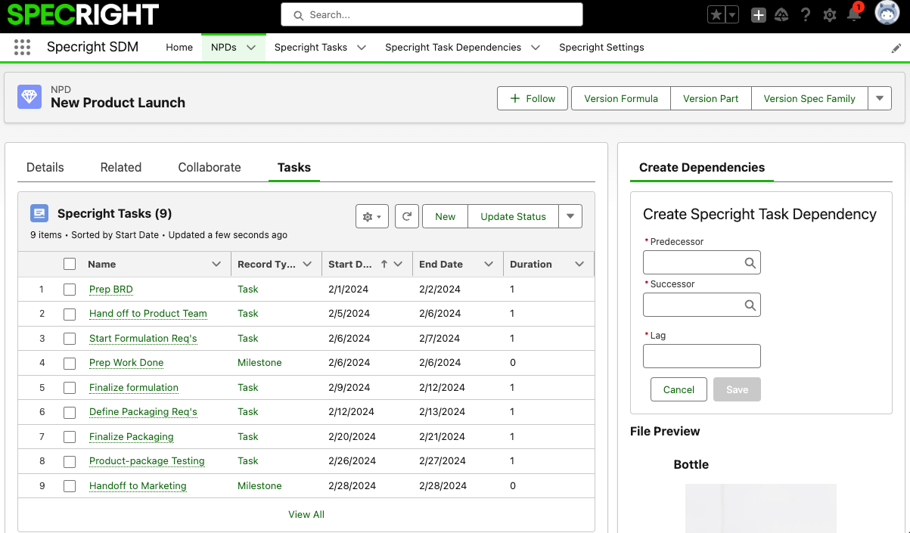Viewport: 910px width, 533px height.
Task: Cancel the task dependency form
Action: (679, 389)
